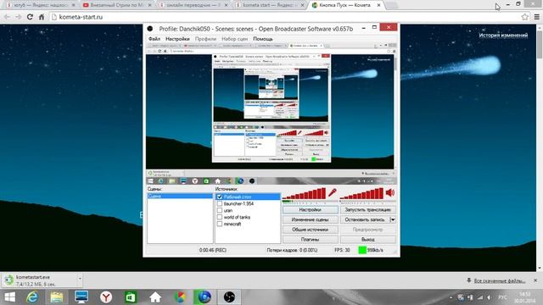Go forward in the browser
This screenshot has width=543, height=305.
(19, 17)
